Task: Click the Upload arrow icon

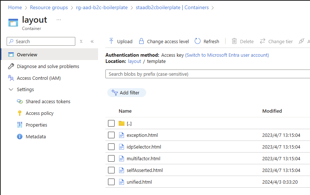Action: (x=111, y=41)
